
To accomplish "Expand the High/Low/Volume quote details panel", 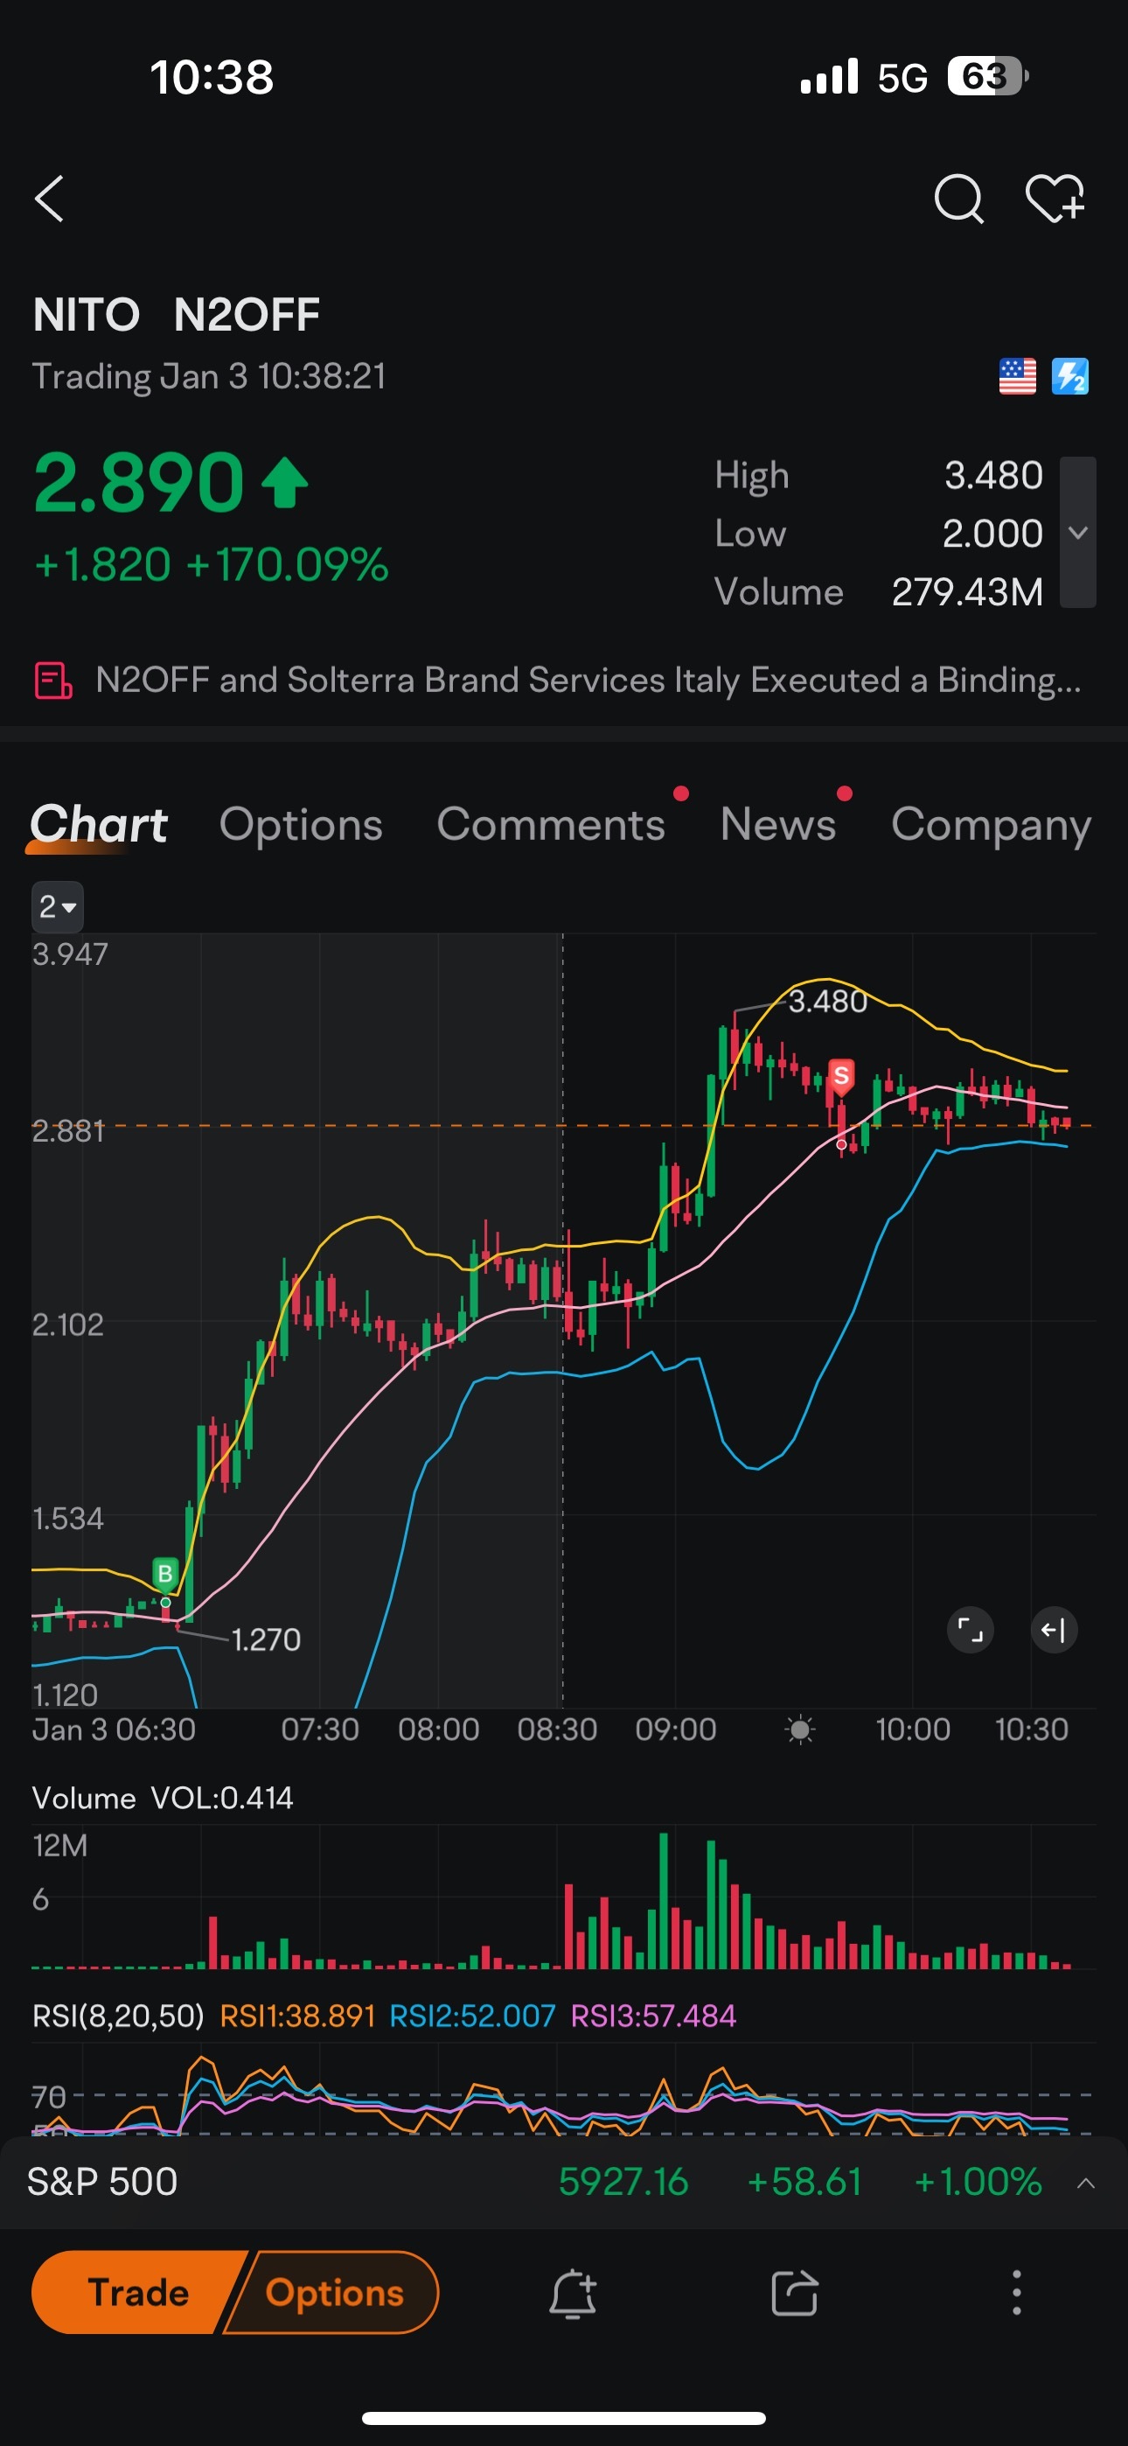I will click(x=1077, y=533).
